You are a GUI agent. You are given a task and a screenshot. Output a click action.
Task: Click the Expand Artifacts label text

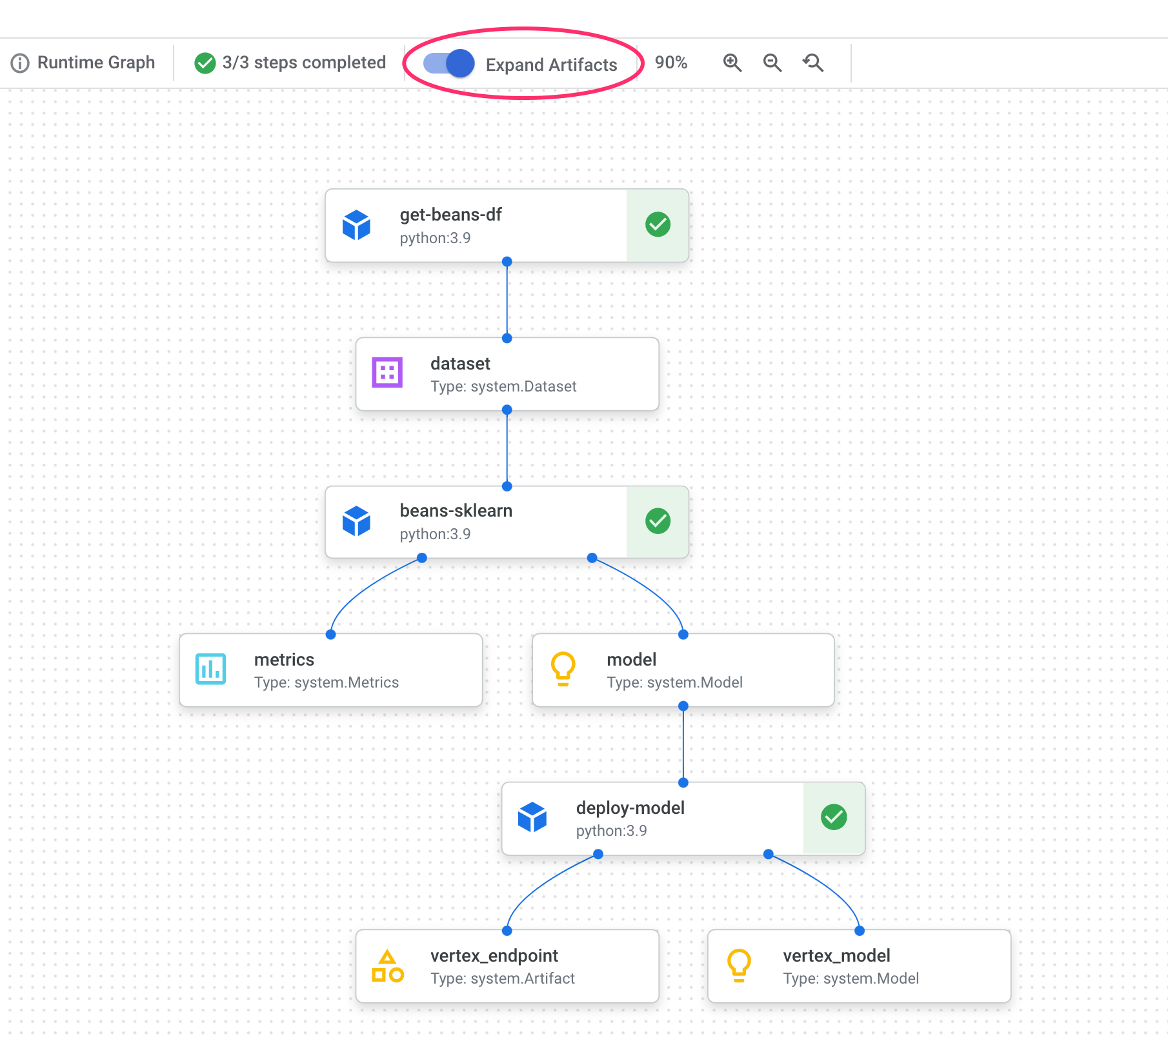551,65
